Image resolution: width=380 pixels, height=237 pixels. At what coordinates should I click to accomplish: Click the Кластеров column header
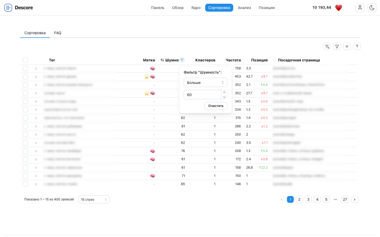point(205,60)
